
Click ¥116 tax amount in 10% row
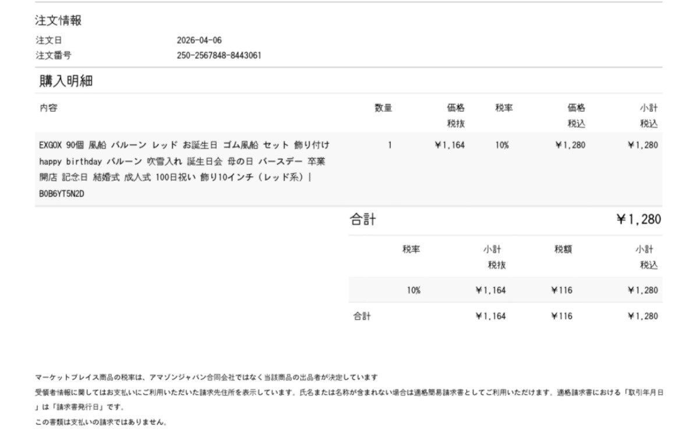click(x=562, y=290)
